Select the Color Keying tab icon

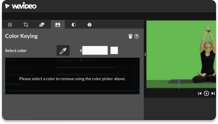(58, 25)
